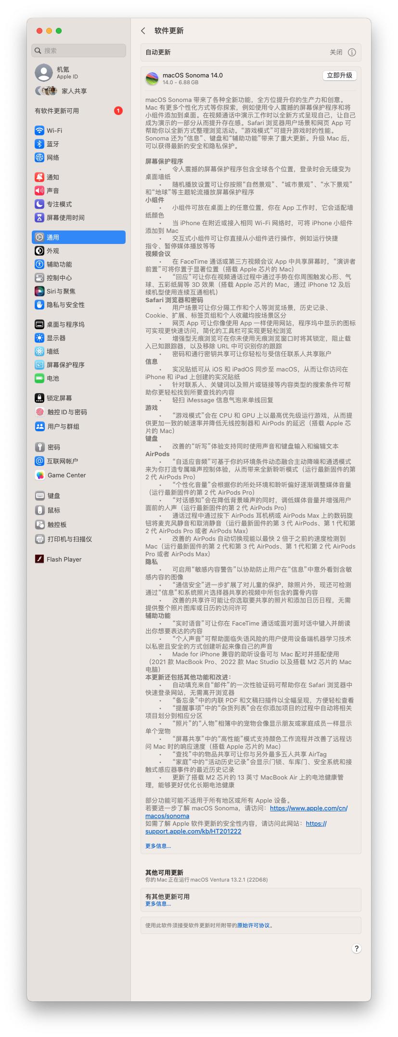The height and width of the screenshot is (1037, 398).
Task: Click the red update badge 1
Action: [x=118, y=111]
